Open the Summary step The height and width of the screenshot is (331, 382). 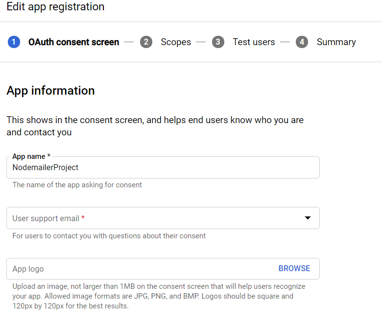tap(336, 42)
